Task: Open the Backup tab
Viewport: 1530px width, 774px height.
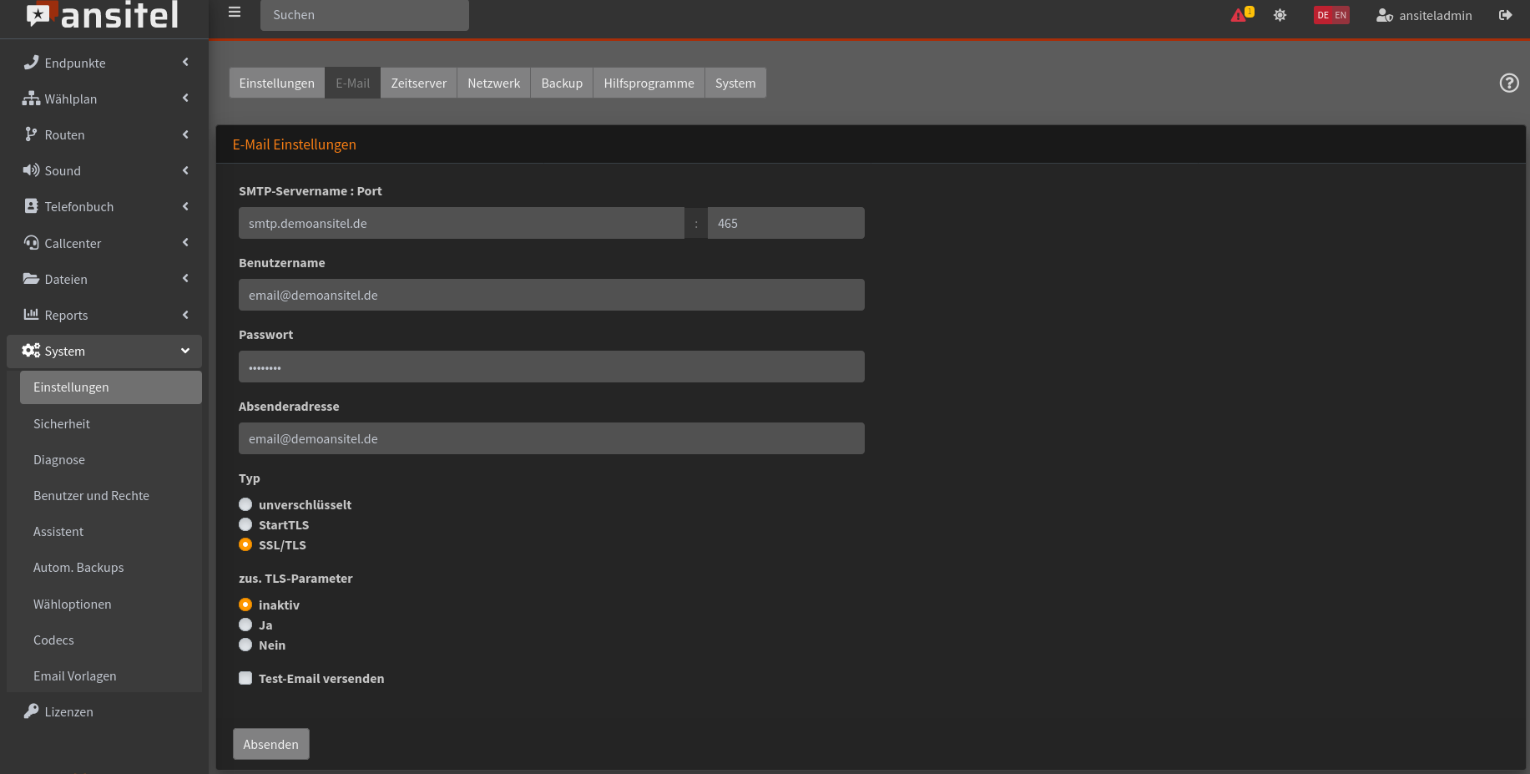Action: (x=561, y=83)
